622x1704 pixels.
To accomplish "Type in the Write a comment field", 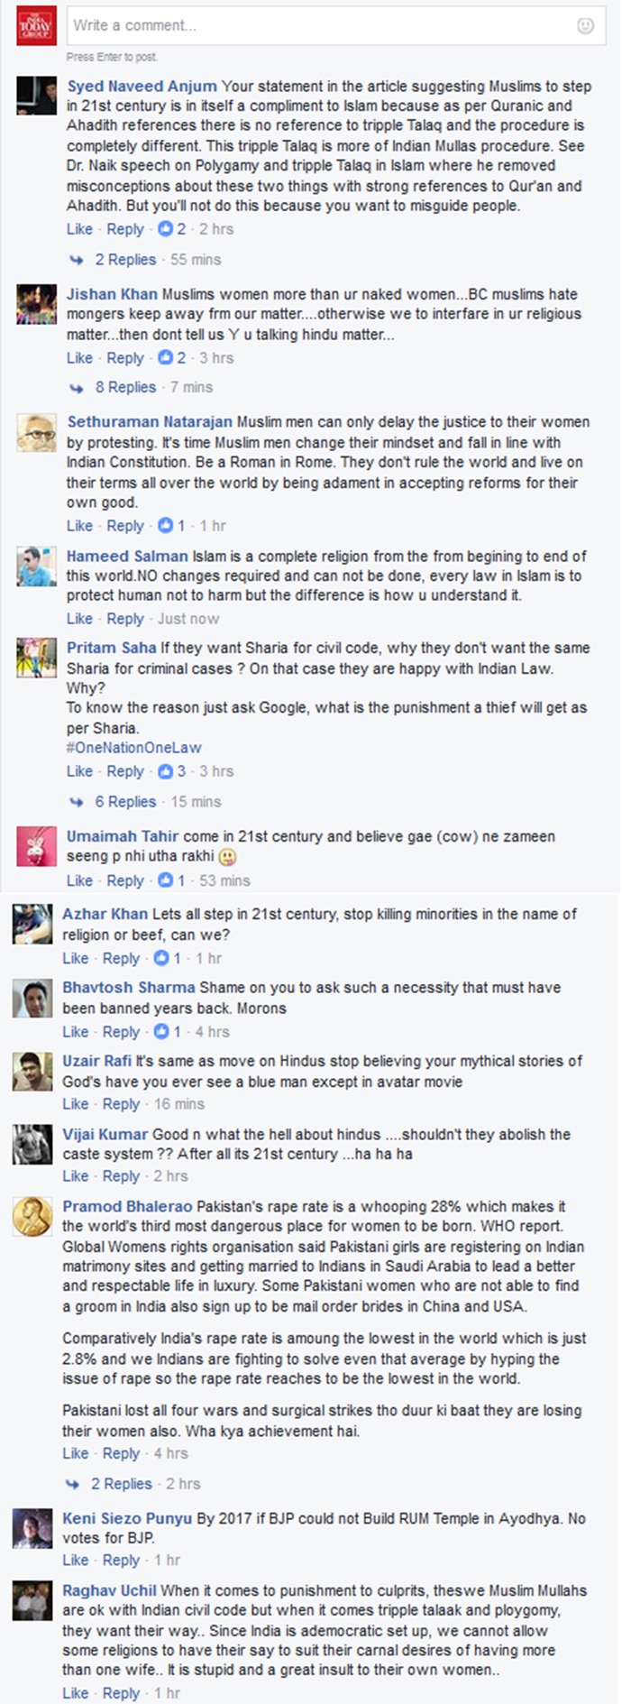I will coord(316,26).
